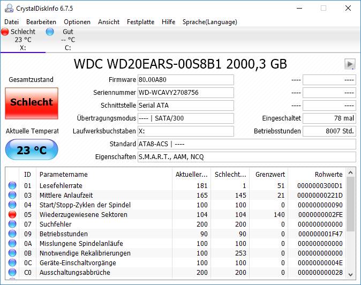
Task: Click the 23 °C temperature button
Action: coord(32,149)
